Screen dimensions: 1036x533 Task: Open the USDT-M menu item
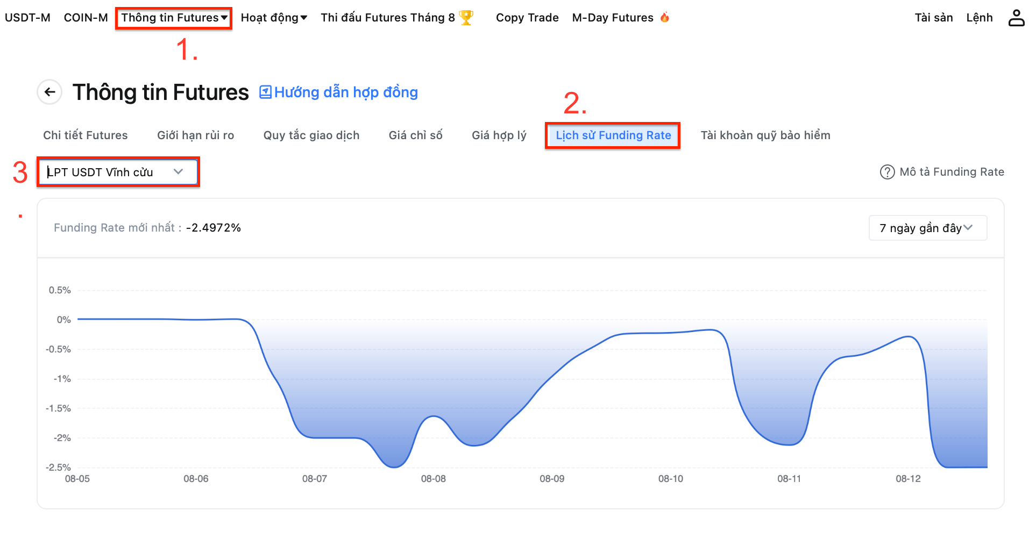click(27, 18)
